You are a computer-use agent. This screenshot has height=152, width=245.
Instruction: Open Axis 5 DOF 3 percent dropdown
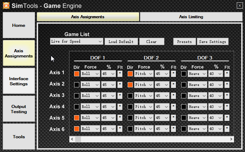tap(215, 118)
